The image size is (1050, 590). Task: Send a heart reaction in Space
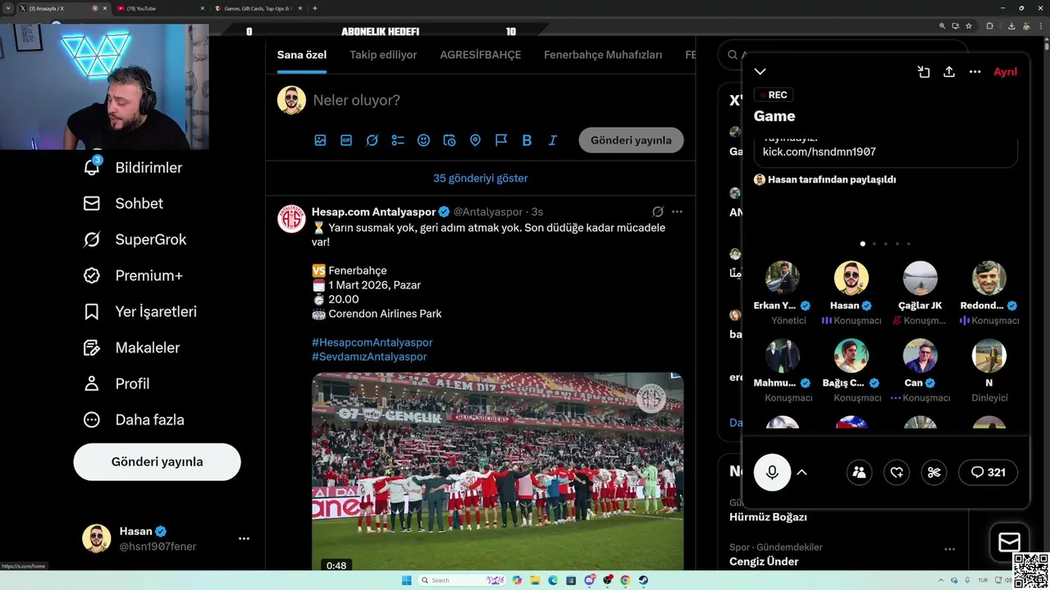[897, 472]
